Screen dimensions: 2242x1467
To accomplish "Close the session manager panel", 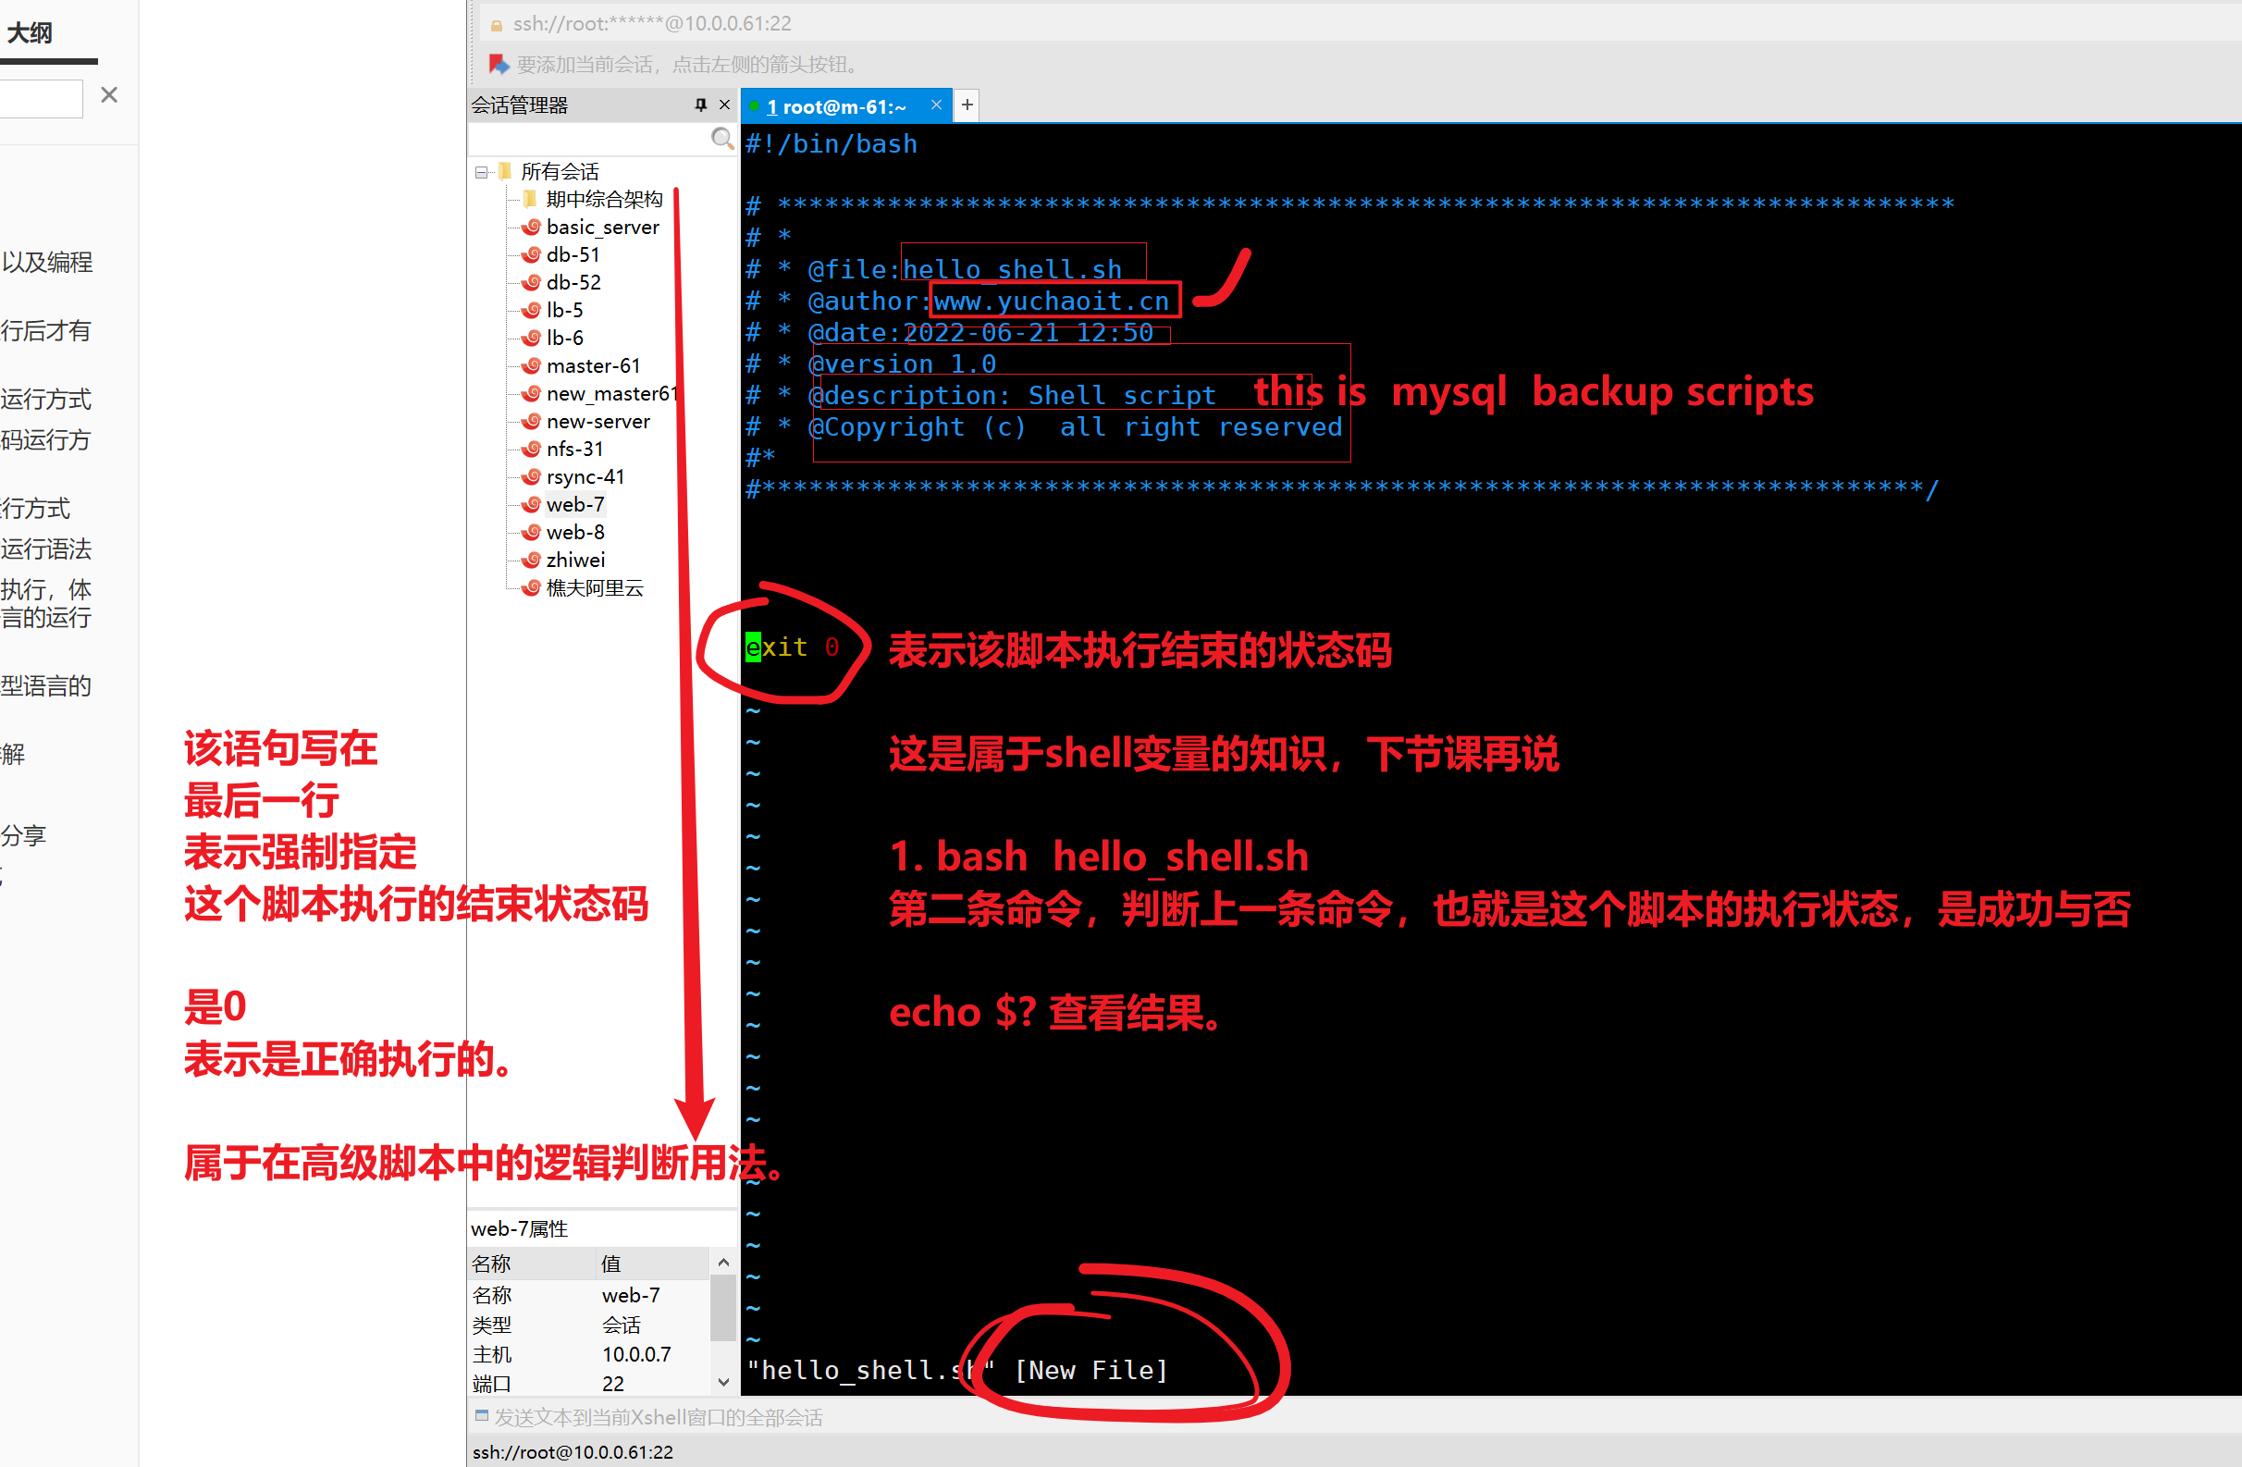I will coord(724,105).
